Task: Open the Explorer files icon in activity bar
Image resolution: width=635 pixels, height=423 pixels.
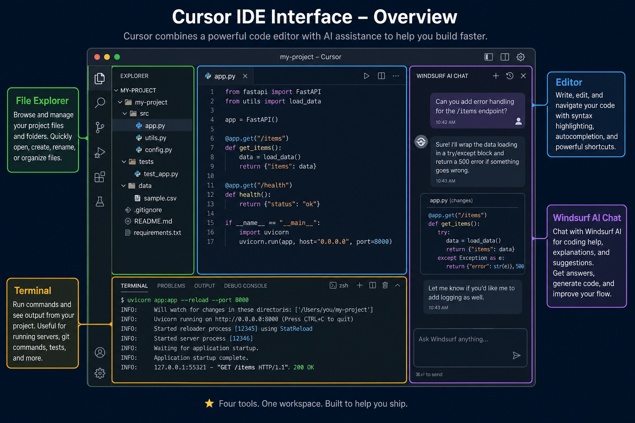Action: point(100,78)
